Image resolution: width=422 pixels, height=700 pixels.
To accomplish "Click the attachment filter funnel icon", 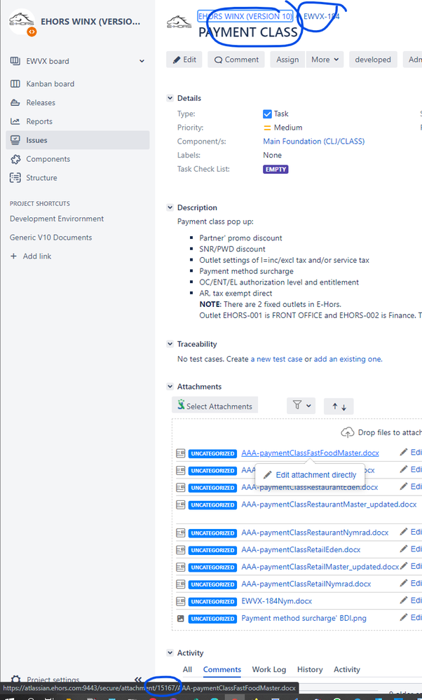I will coord(297,405).
